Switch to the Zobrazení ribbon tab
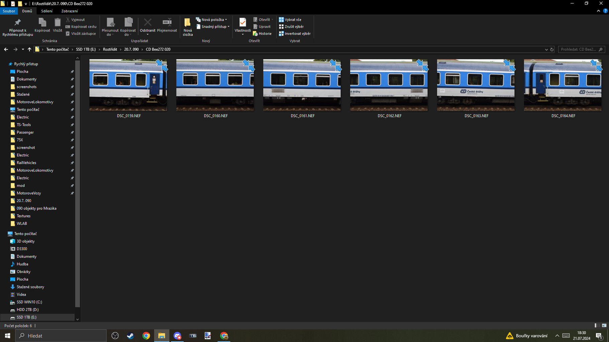This screenshot has width=609, height=342. point(70,11)
